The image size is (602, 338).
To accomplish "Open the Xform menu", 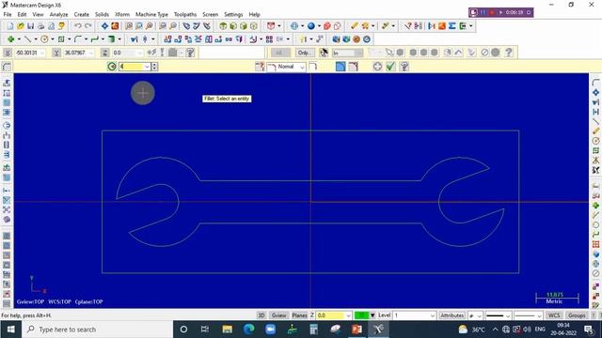I will click(x=122, y=14).
